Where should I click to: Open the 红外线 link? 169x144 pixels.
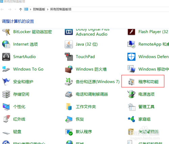pos(19,119)
